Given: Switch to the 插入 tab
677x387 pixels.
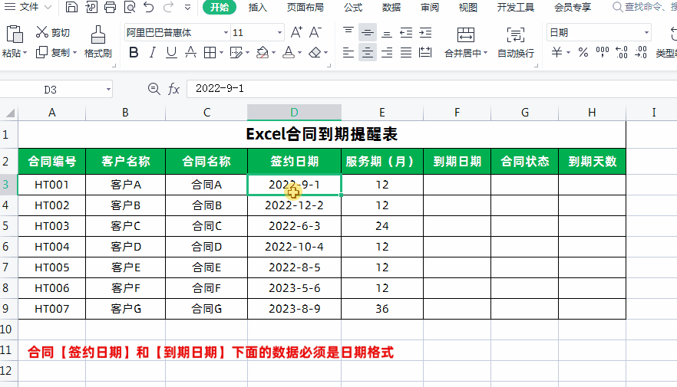Looking at the screenshot, I should coord(257,8).
